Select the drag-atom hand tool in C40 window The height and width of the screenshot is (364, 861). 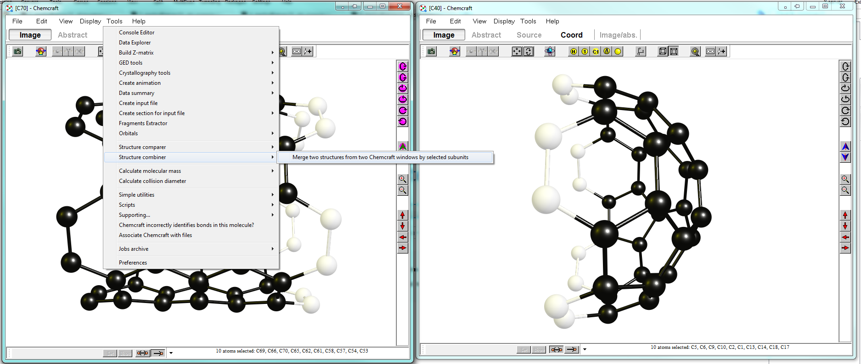tap(455, 51)
